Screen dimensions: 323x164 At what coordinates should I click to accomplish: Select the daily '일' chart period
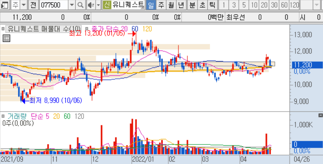point(151,5)
